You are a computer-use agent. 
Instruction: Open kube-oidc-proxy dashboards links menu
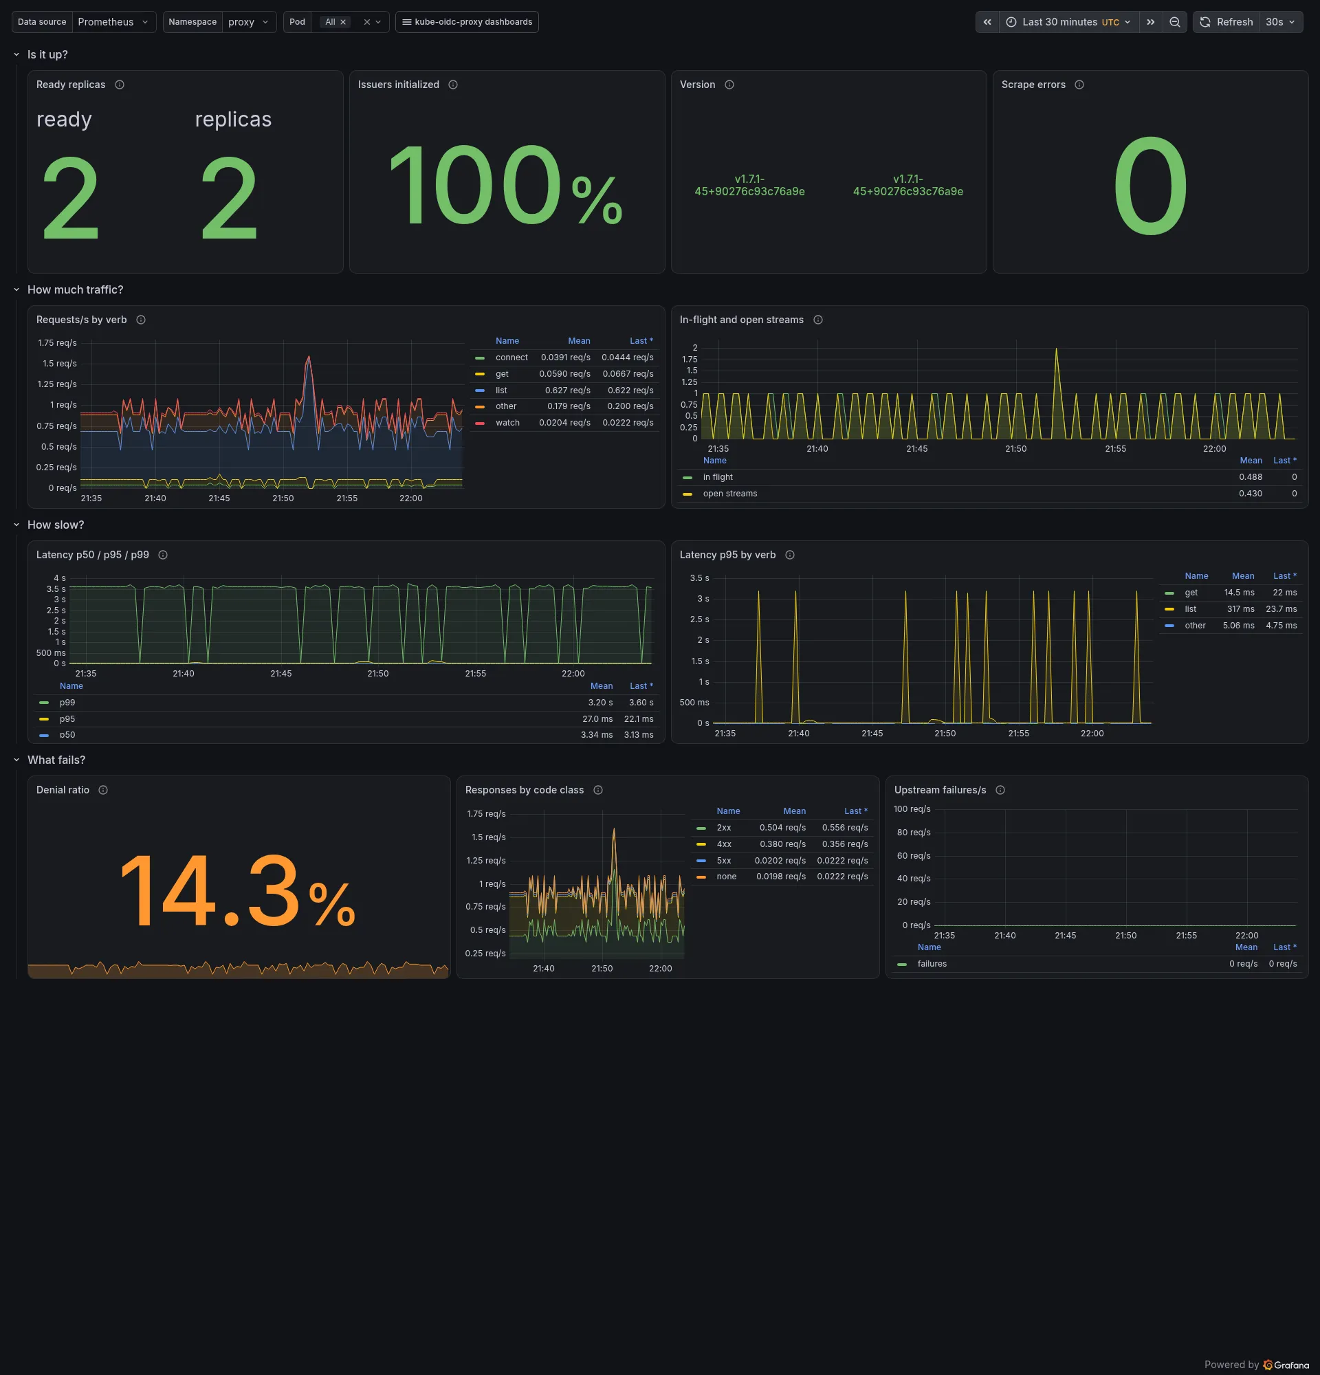point(466,22)
